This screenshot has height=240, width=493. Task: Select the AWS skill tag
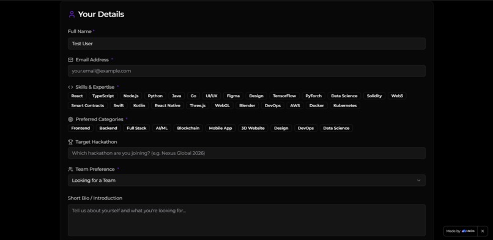(295, 106)
